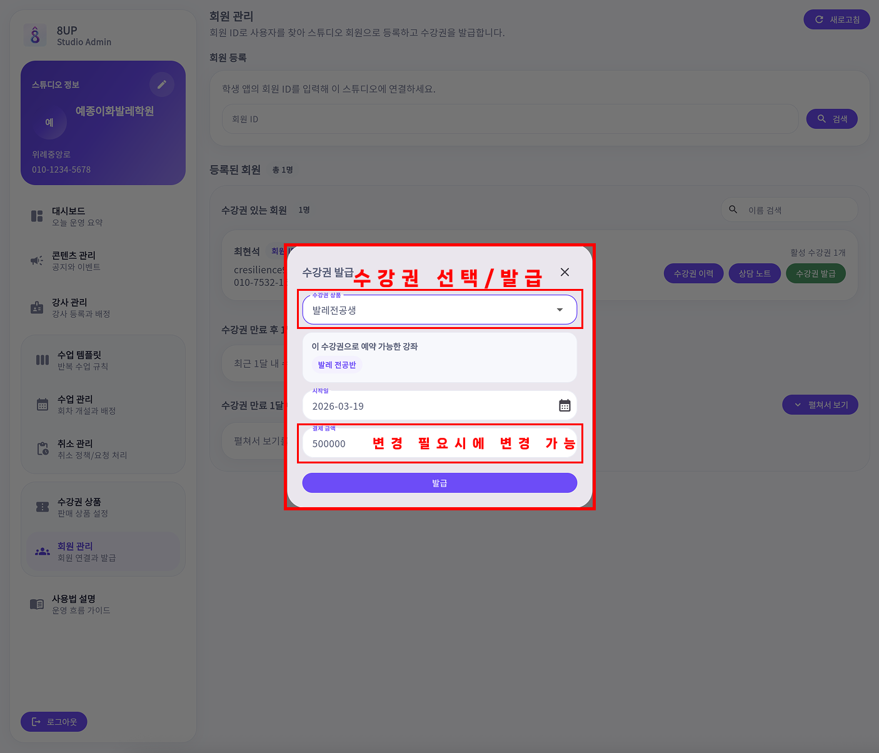Click the 8UP logo icon
879x753 pixels.
(35, 35)
